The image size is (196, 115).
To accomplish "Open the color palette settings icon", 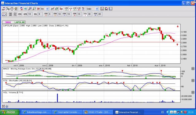I will click(106, 9).
